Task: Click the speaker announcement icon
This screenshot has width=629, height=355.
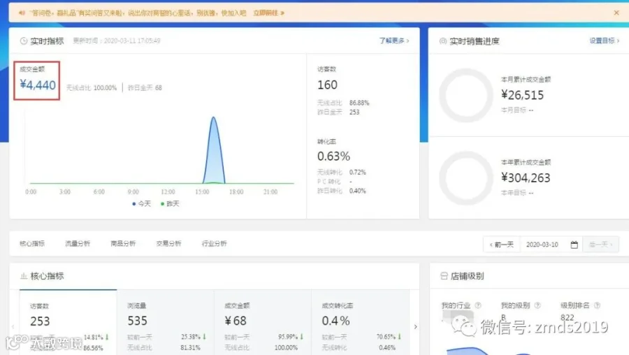Action: click(22, 13)
